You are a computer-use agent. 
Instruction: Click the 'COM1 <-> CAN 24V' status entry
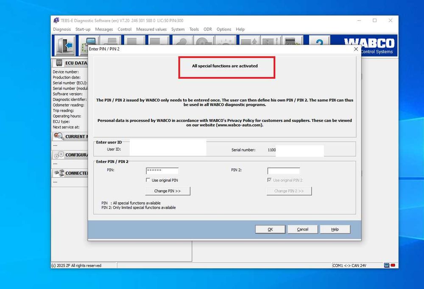click(x=349, y=266)
